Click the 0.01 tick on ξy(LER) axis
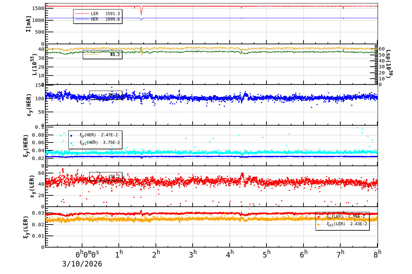Screen dimensions: 412x274 click(37, 236)
